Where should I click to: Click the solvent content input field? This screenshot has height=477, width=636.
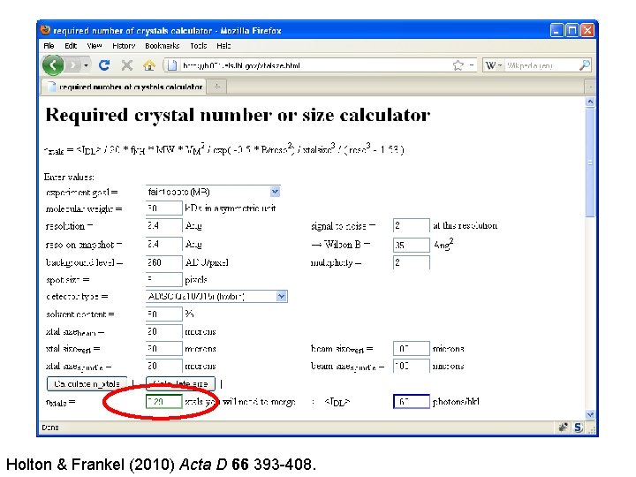click(x=164, y=314)
